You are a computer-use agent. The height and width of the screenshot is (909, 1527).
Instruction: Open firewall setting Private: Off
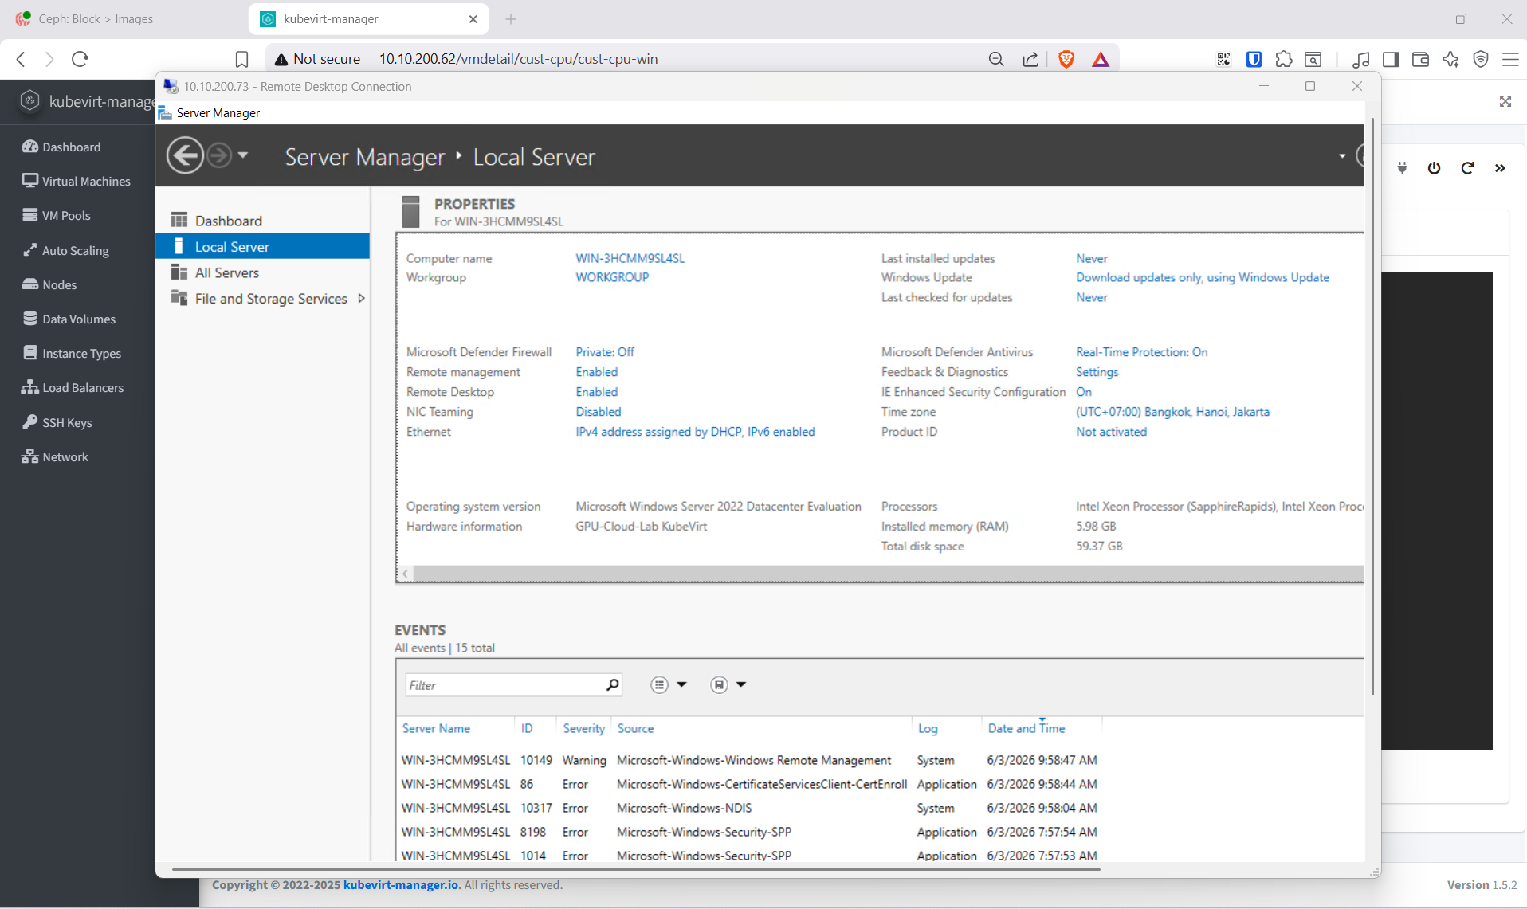pos(605,352)
